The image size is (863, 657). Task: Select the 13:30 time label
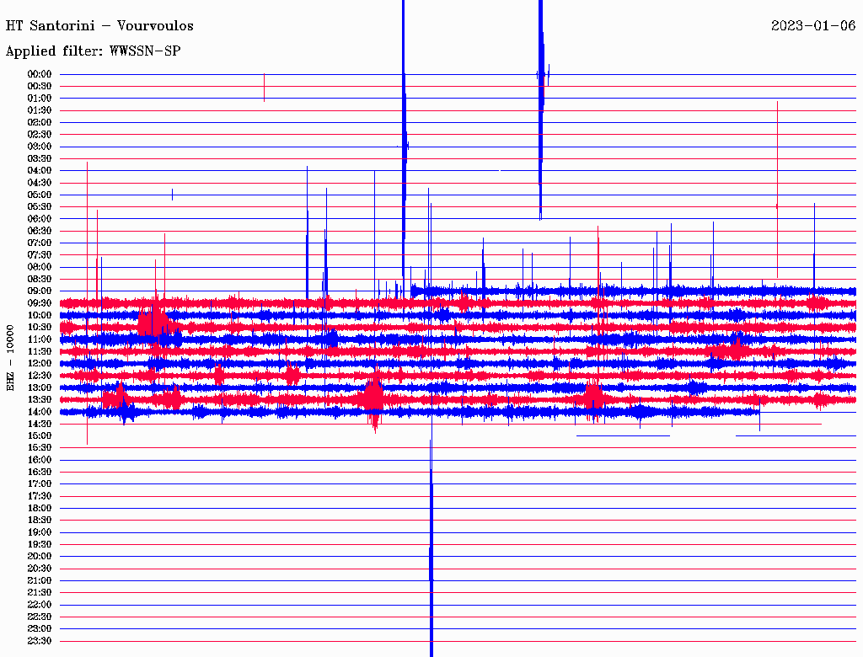(39, 399)
